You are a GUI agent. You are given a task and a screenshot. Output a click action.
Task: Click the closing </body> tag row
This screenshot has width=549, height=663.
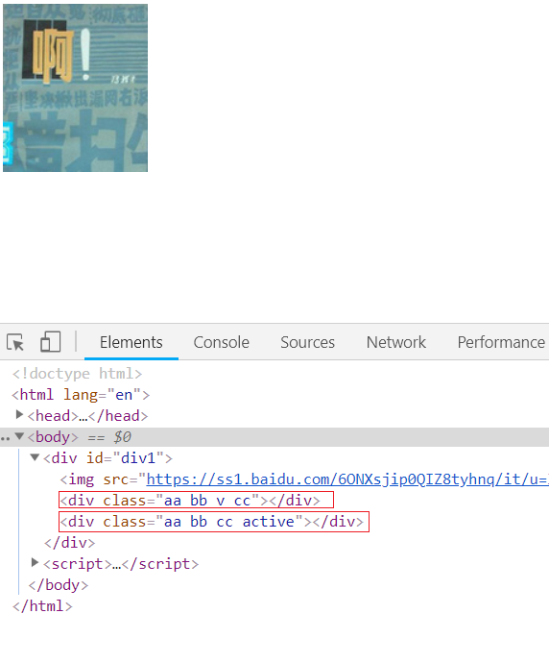[58, 585]
